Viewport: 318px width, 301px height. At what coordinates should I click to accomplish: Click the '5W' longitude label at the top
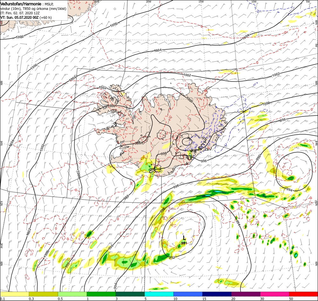click(308, 2)
